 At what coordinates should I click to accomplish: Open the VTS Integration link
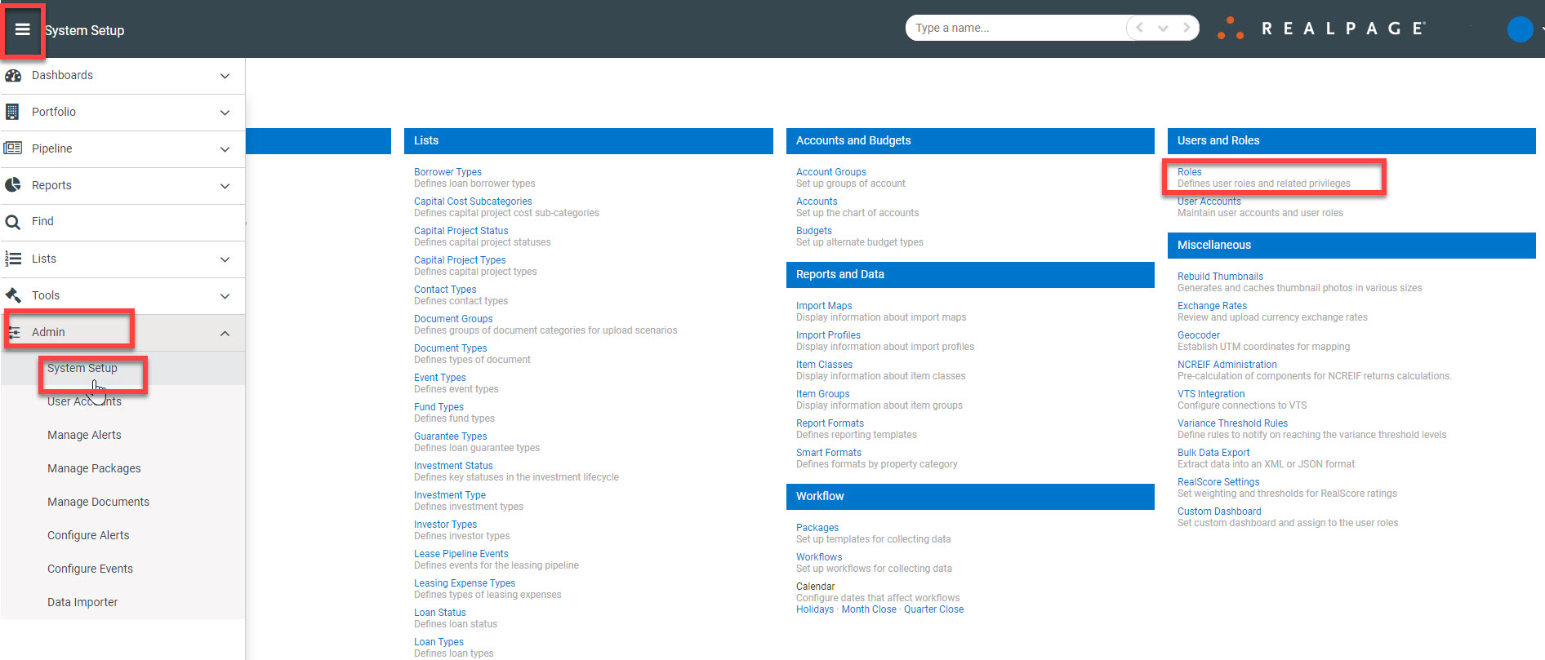coord(1211,394)
